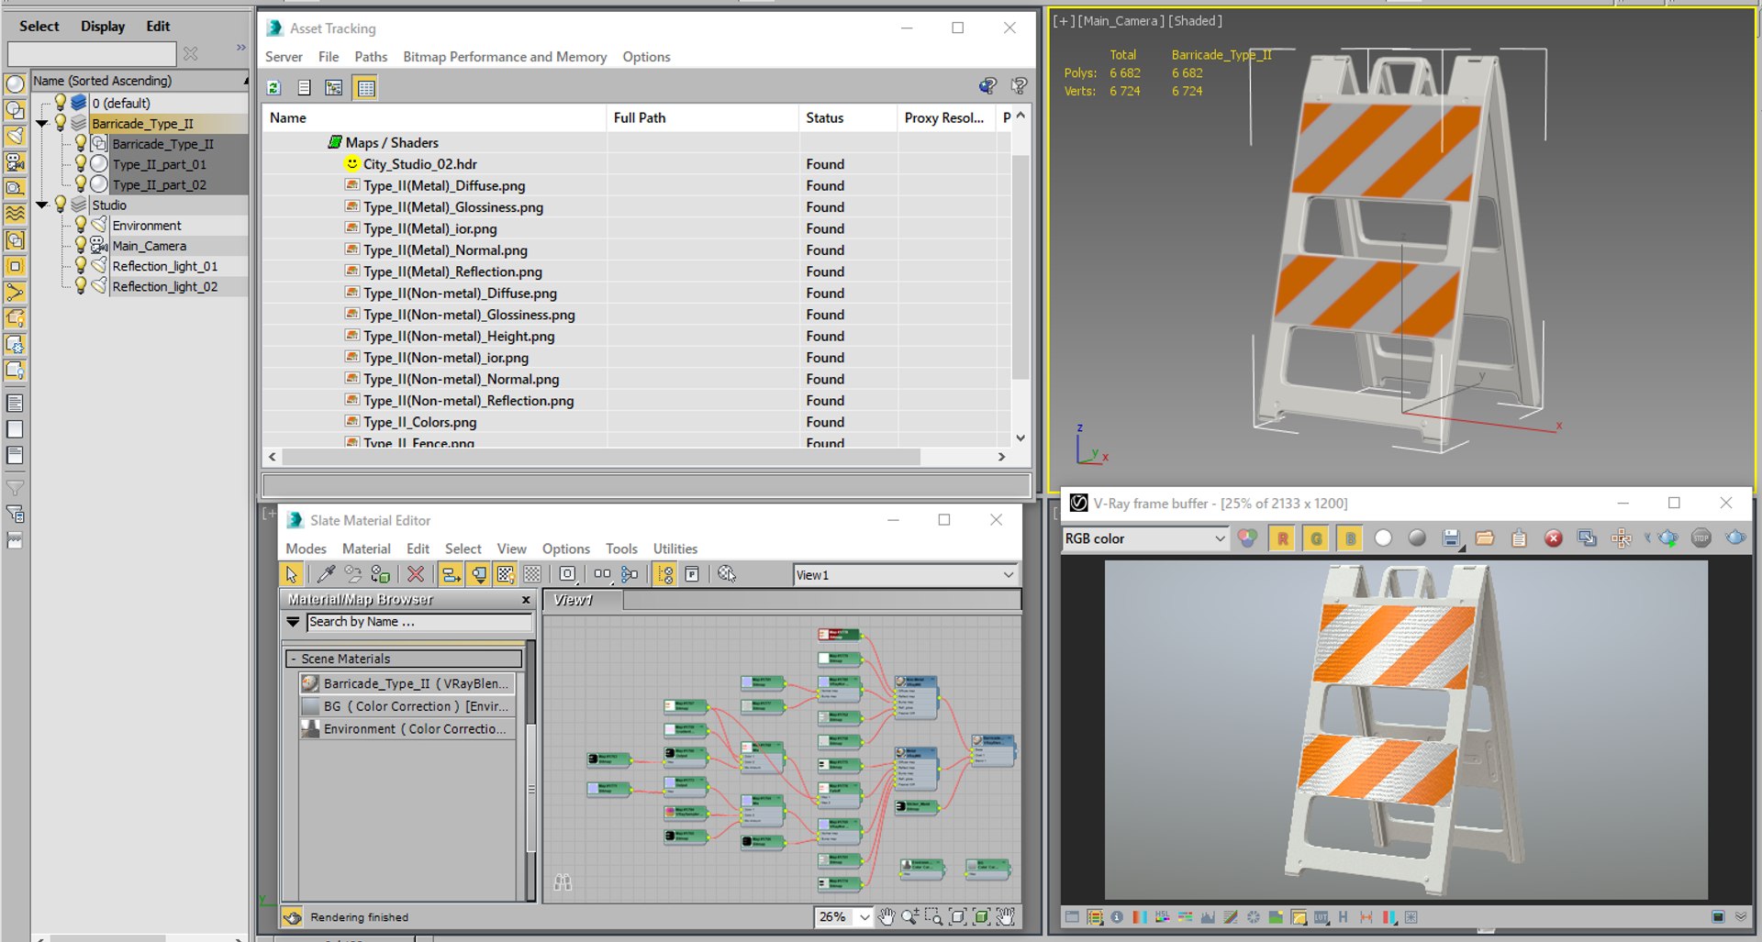Switch Asset Tracking to table view icon
This screenshot has width=1762, height=942.
(x=366, y=88)
